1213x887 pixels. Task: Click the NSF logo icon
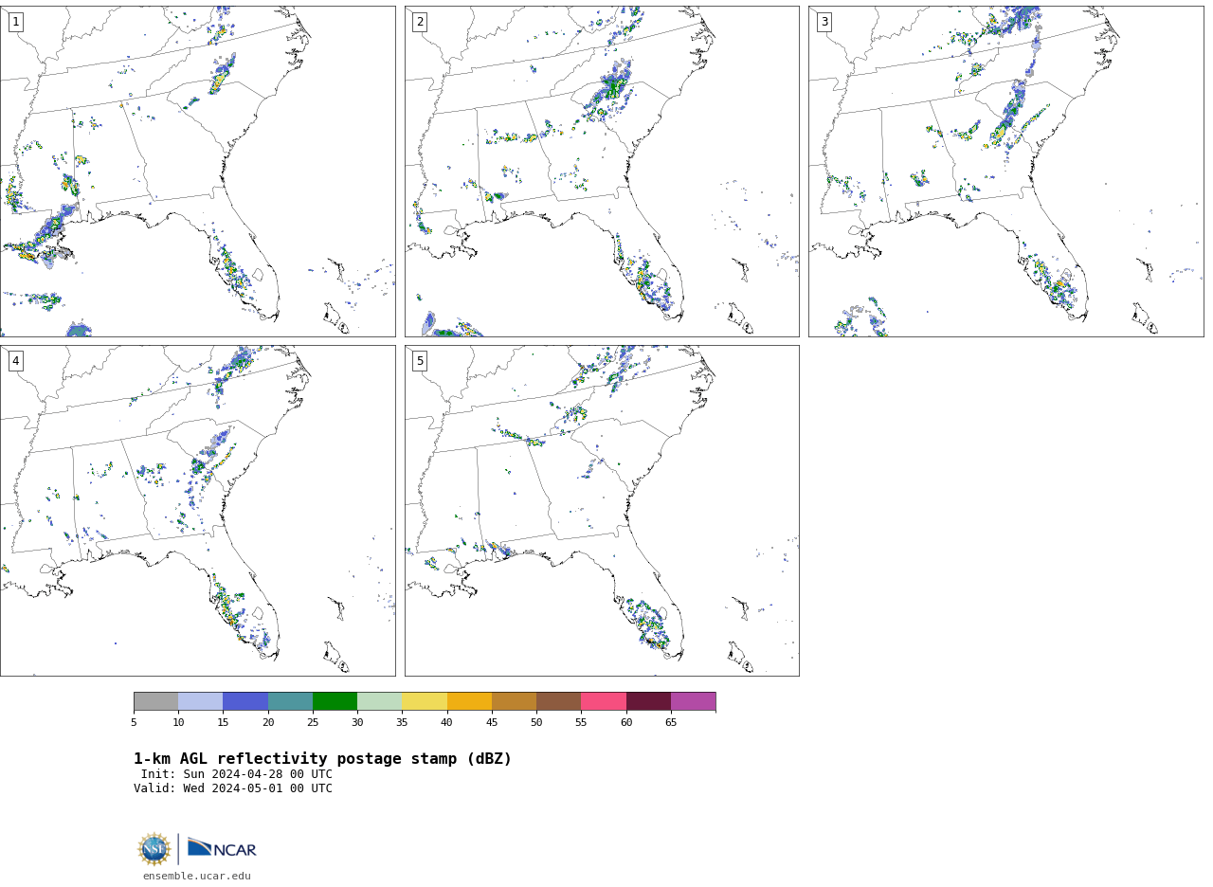coord(154,849)
